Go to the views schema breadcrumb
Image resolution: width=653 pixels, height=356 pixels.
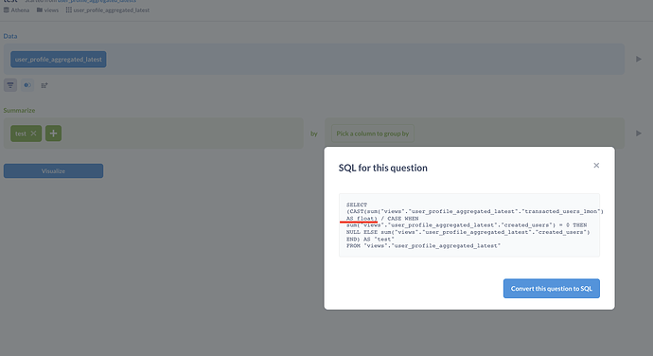(x=48, y=10)
